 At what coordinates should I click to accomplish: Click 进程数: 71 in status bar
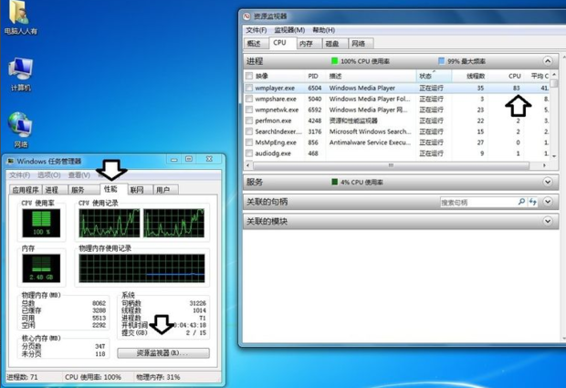point(23,377)
